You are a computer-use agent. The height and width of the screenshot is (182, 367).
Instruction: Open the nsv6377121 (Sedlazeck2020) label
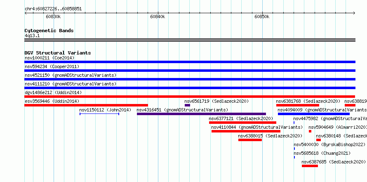(x=241, y=118)
